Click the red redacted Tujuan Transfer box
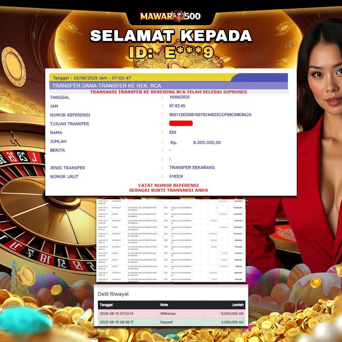Screen dimensions: 342x342 point(181,123)
